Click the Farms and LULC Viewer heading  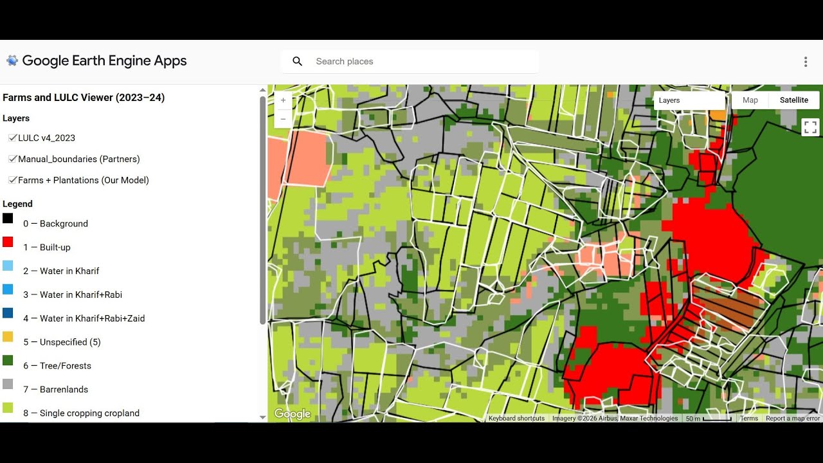point(84,98)
